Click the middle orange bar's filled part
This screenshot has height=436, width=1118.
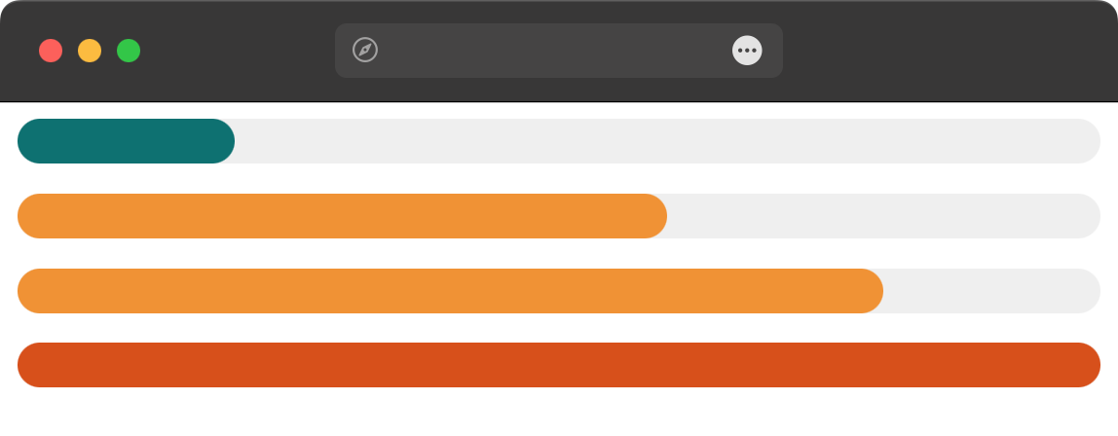(x=342, y=216)
